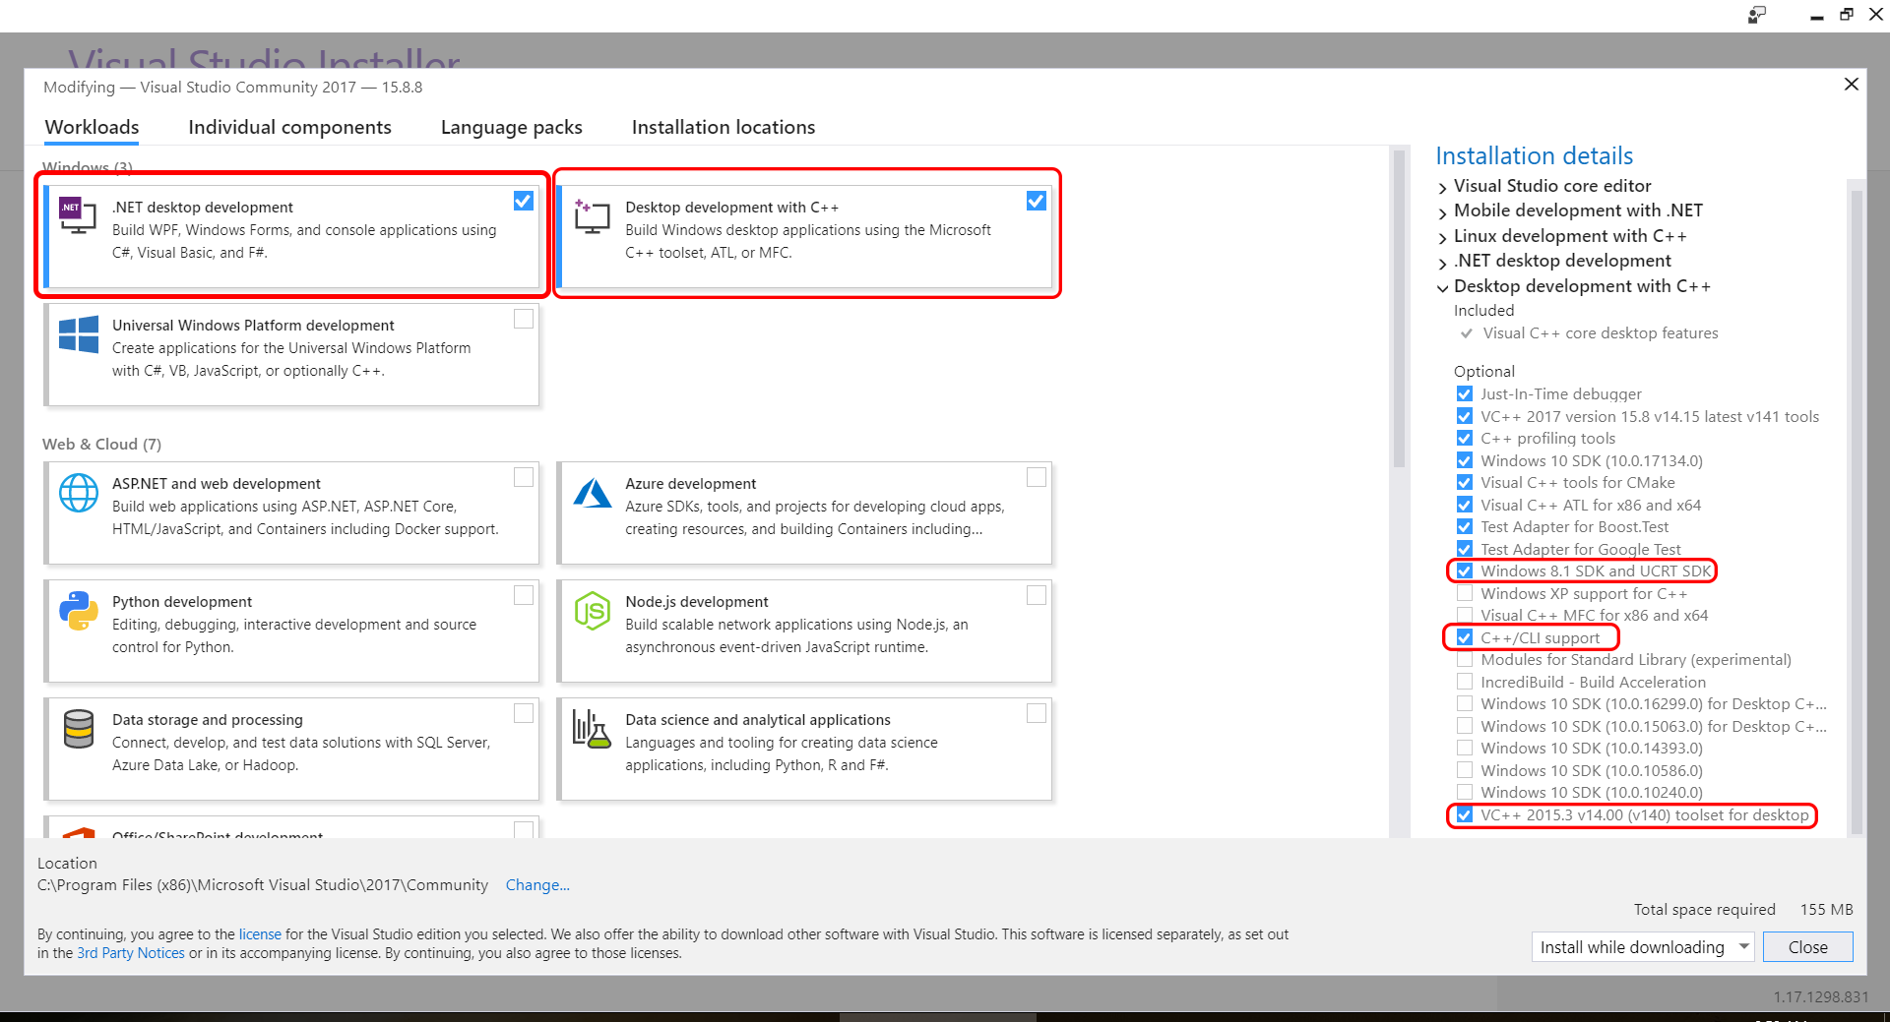Collapse Desktop development with C++ details
Viewport: 1890px width, 1022px height.
(x=1442, y=287)
